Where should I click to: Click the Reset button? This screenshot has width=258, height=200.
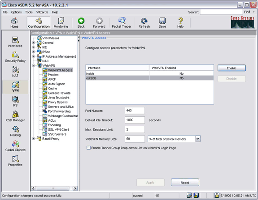tap(185, 183)
